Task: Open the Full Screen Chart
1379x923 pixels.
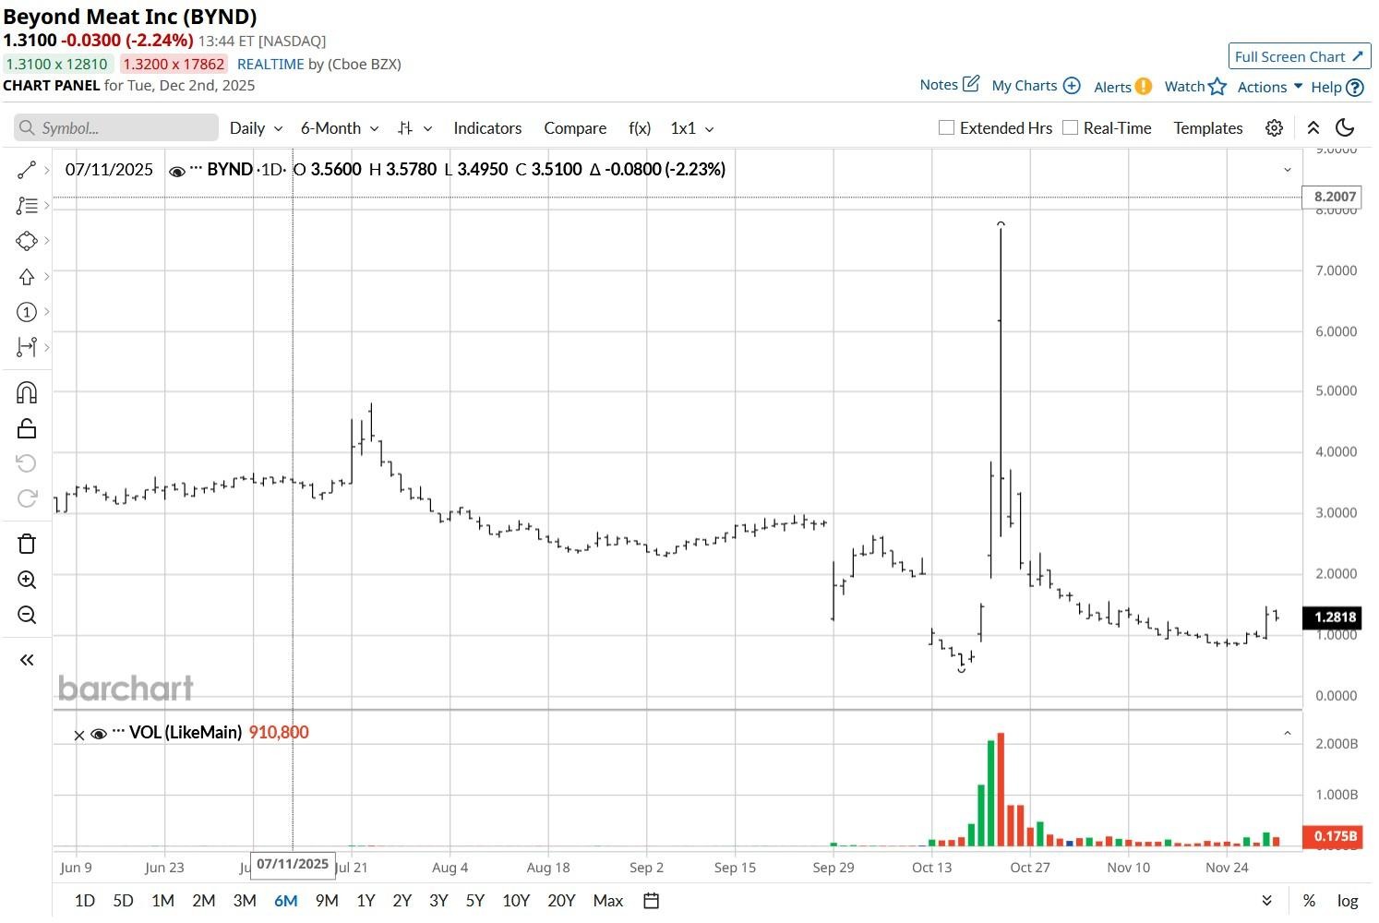Action: [x=1300, y=56]
